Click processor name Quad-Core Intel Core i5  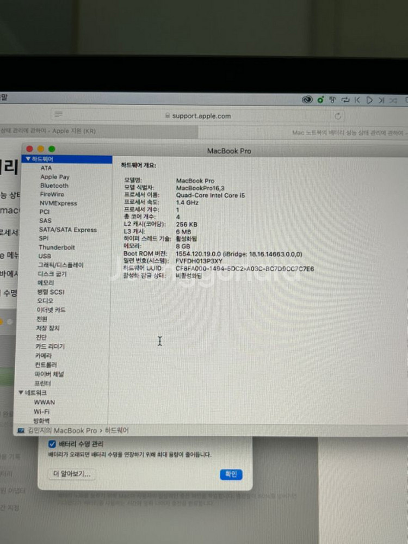(210, 195)
